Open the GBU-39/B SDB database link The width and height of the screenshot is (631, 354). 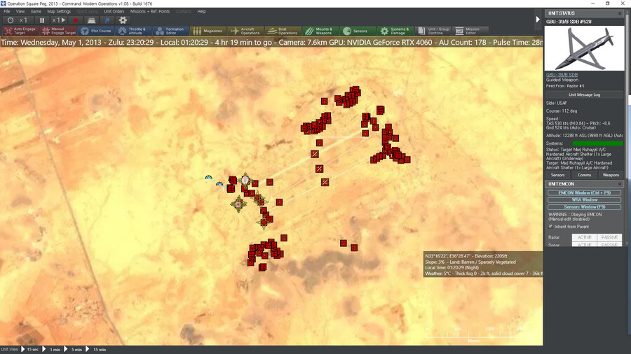click(x=562, y=75)
